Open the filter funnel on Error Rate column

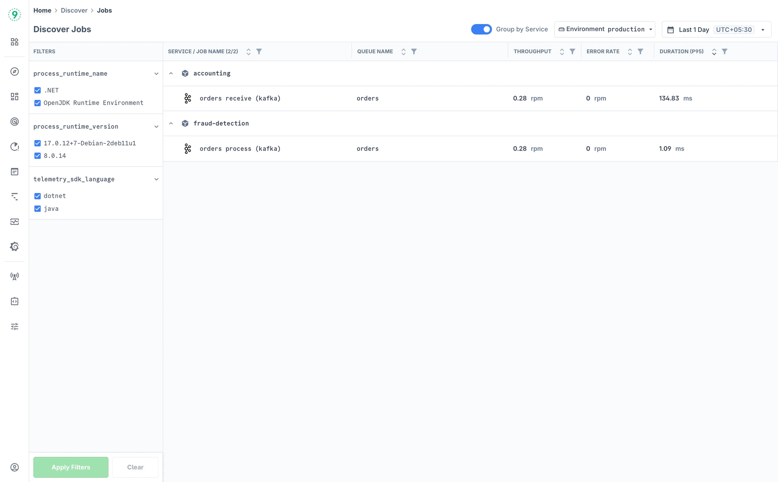click(x=640, y=51)
